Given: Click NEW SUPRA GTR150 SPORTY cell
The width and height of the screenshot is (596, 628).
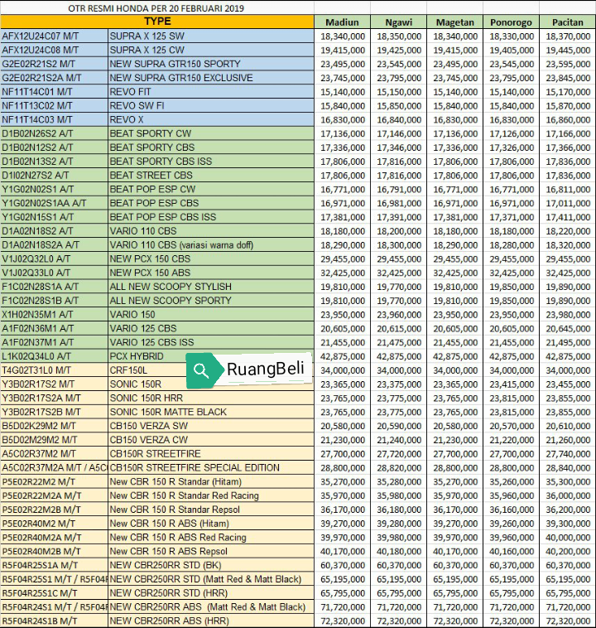Looking at the screenshot, I should (211, 64).
